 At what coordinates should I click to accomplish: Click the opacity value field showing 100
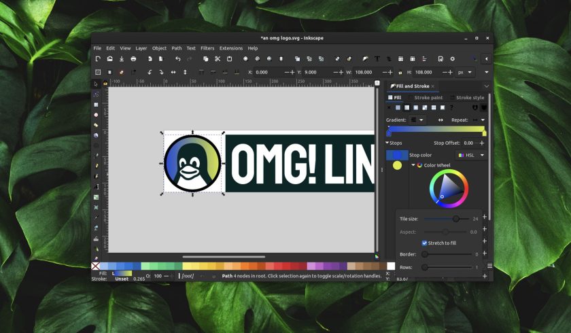tap(157, 276)
